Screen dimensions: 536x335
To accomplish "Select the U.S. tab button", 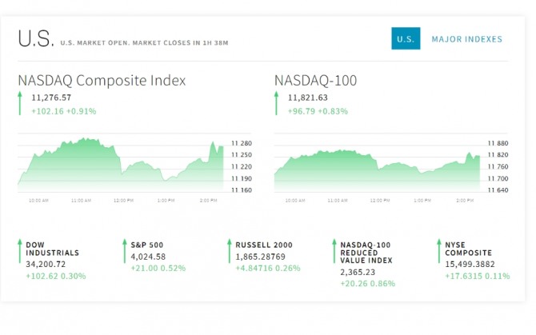I will 406,38.
